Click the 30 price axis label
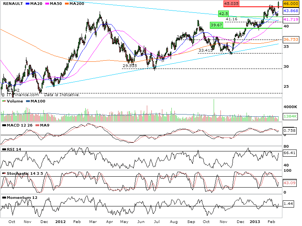This screenshot has height=226, width=302. 286,67
